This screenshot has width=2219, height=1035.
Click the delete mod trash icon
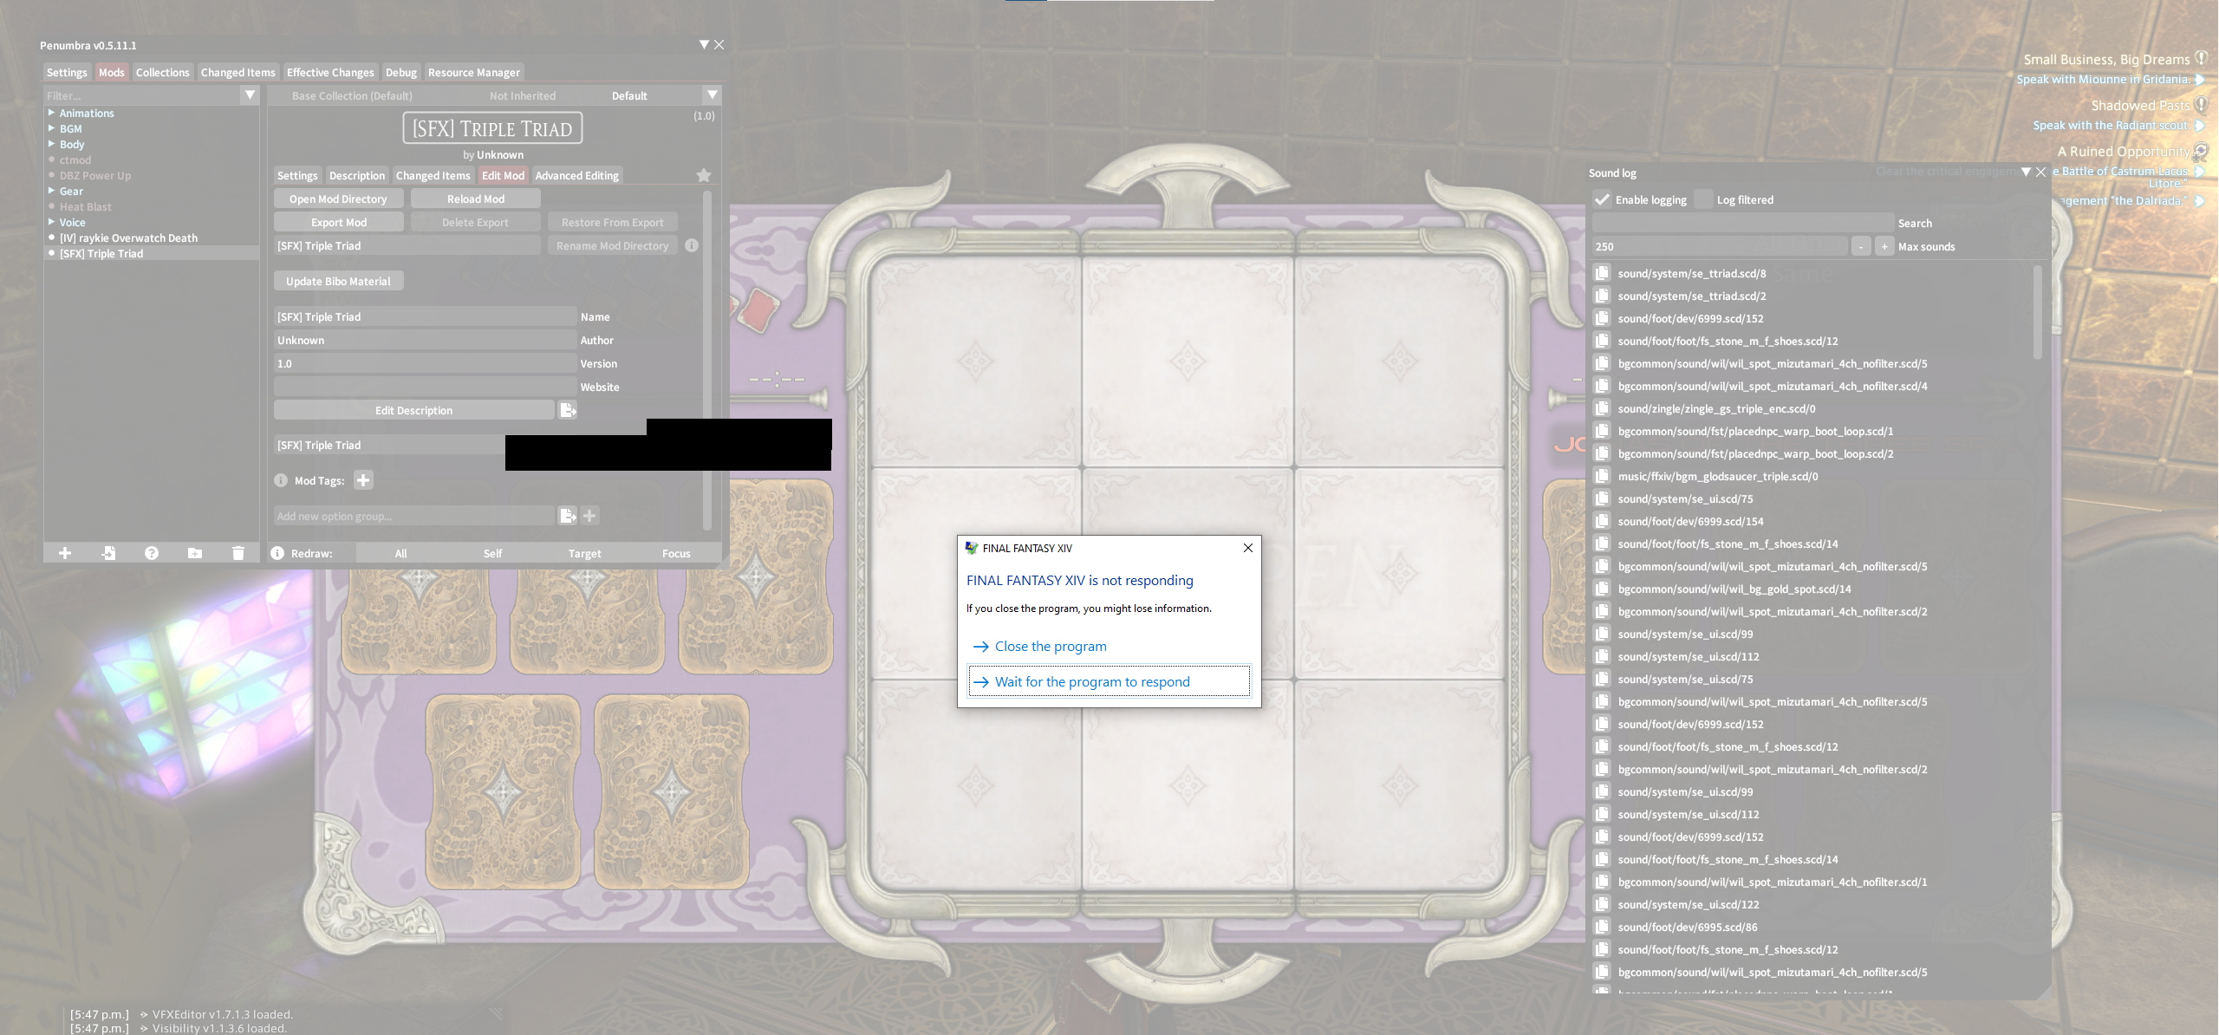(x=238, y=553)
